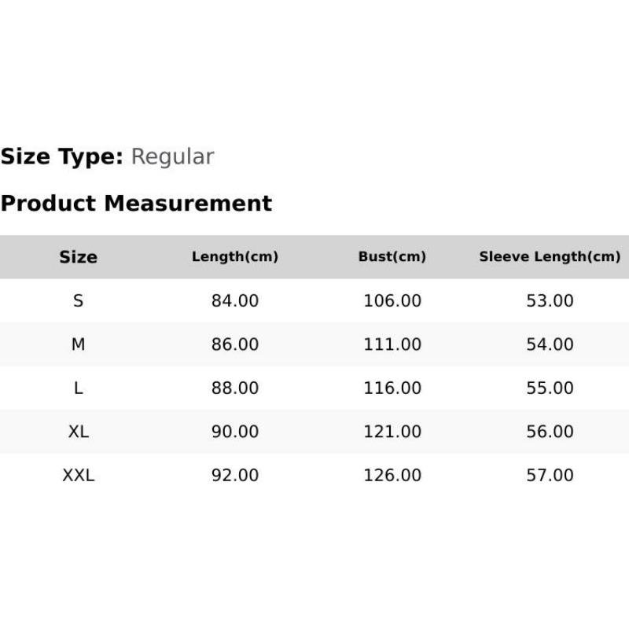This screenshot has height=629, width=629.
Task: Select the S size row label
Action: (x=78, y=300)
